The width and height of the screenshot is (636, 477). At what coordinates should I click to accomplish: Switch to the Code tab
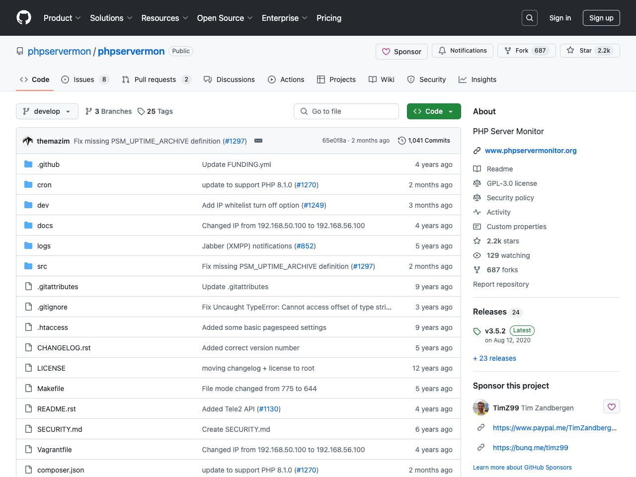35,79
